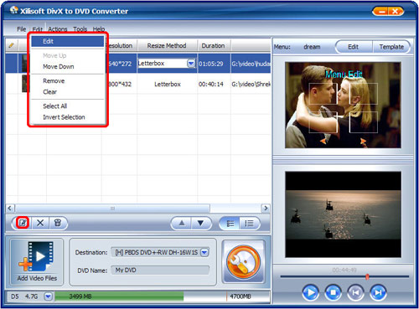Choose Remove in the Edit menu
Screen dimensions: 419x309
pyautogui.click(x=67, y=81)
